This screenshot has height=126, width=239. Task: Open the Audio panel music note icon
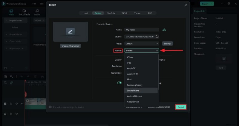pyautogui.click(x=37, y=12)
